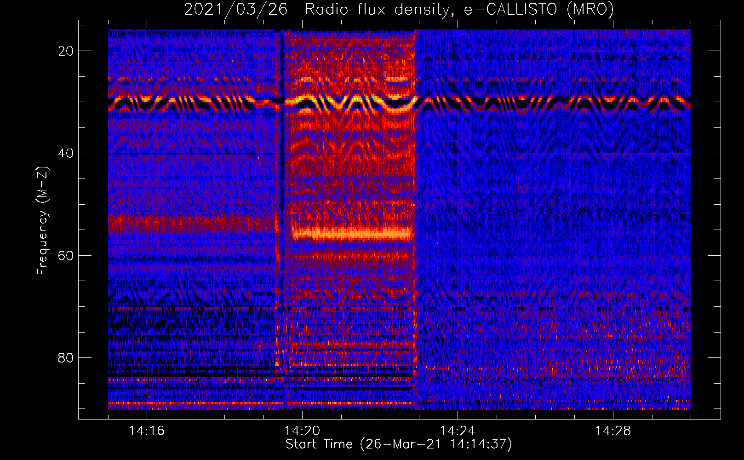The width and height of the screenshot is (744, 460).
Task: Click the 40 frequency tick label
Action: (66, 153)
